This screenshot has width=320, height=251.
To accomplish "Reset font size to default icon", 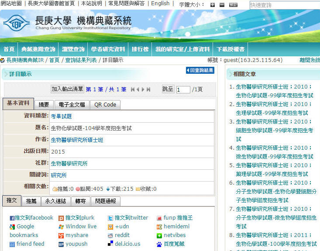I will (x=233, y=5).
